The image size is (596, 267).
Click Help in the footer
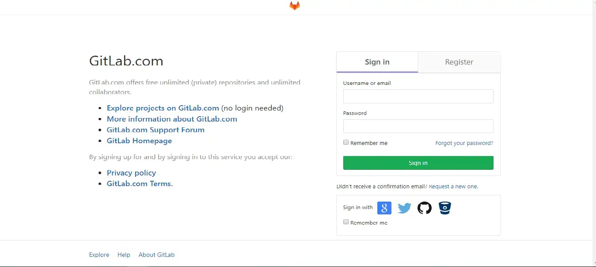click(x=124, y=255)
